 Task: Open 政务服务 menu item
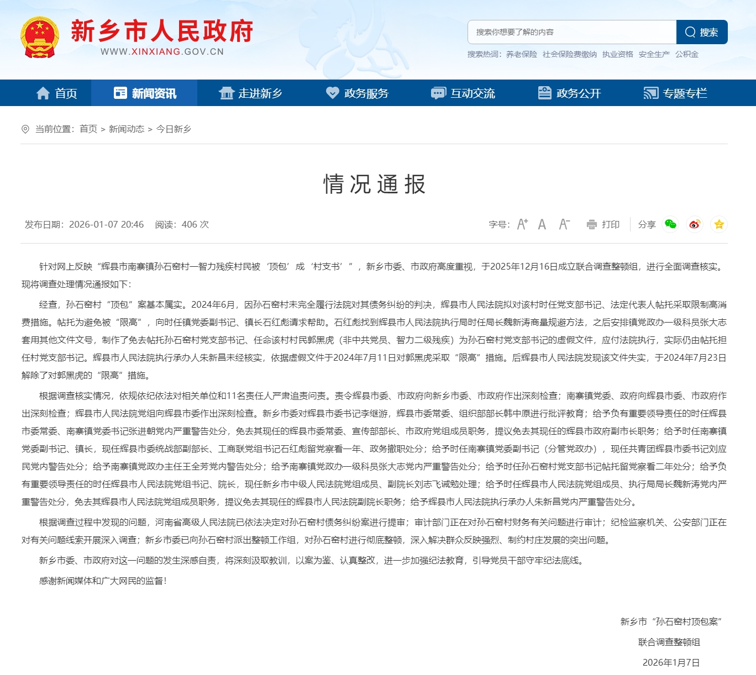pyautogui.click(x=357, y=93)
